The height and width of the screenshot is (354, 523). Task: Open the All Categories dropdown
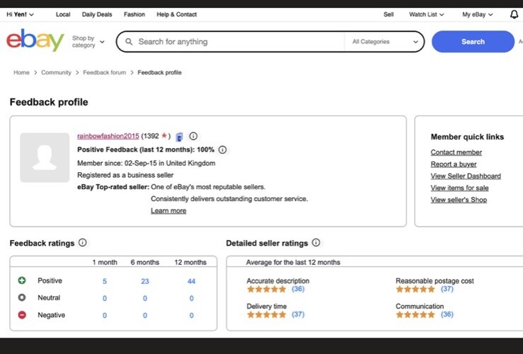pyautogui.click(x=385, y=42)
